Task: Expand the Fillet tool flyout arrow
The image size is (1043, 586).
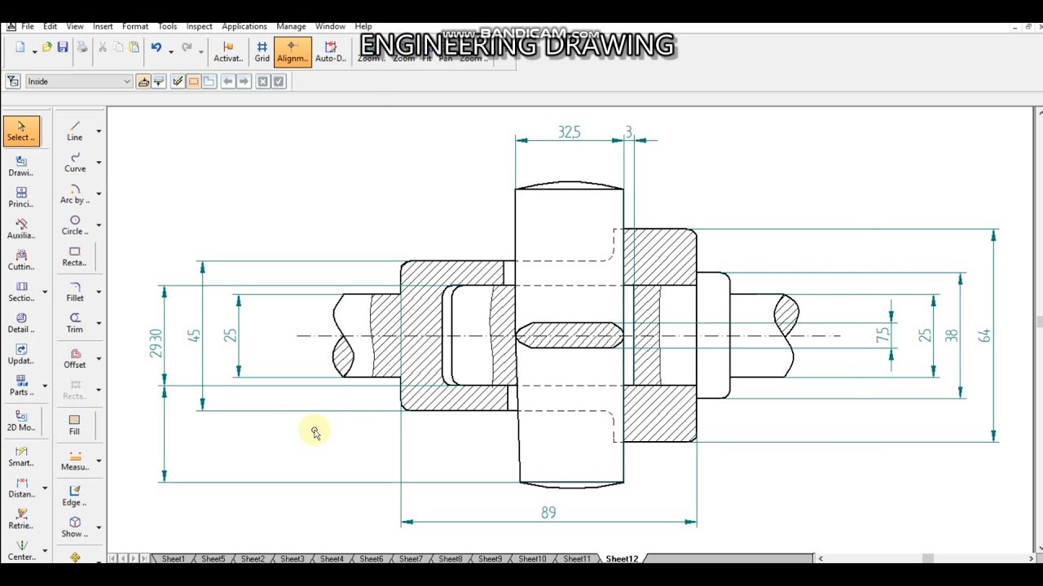Action: pyautogui.click(x=99, y=292)
